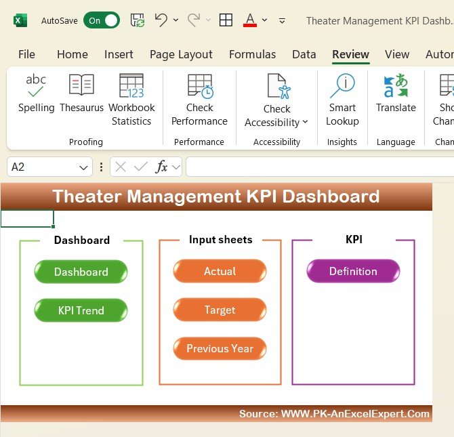This screenshot has width=454, height=437.
Task: Open the Page Layout tab
Action: 181,54
